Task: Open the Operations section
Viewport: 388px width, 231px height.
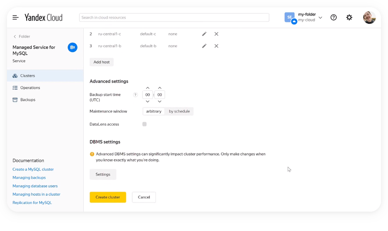Action: pos(45,88)
